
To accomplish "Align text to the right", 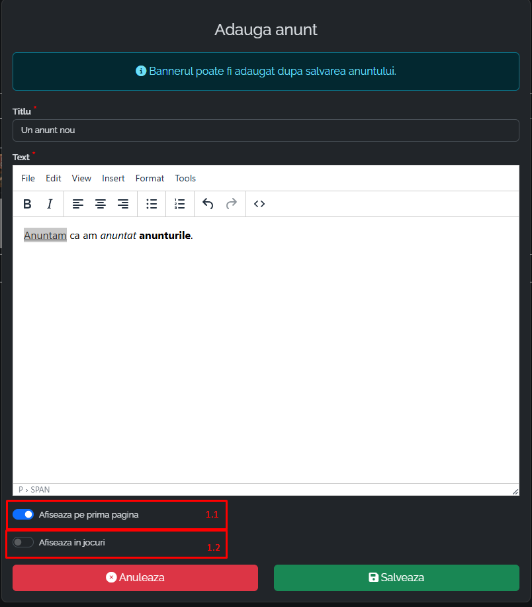I will [123, 204].
